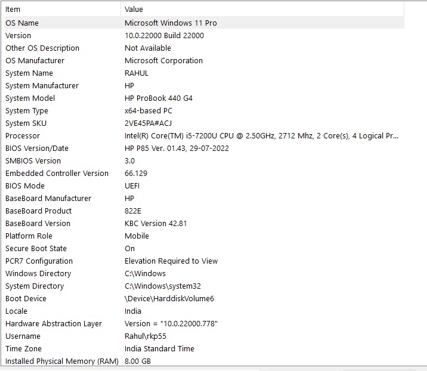Screen dimensions: 427x371
Task: Select the OS Manufacturer row
Action: pyautogui.click(x=204, y=60)
